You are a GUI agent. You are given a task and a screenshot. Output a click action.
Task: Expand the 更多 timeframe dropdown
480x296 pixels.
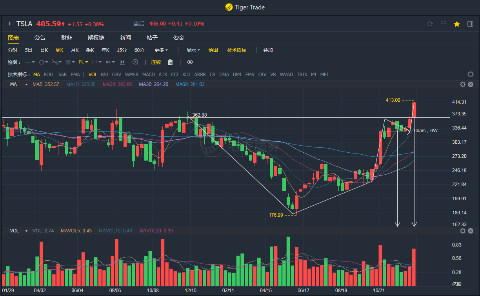coord(161,50)
